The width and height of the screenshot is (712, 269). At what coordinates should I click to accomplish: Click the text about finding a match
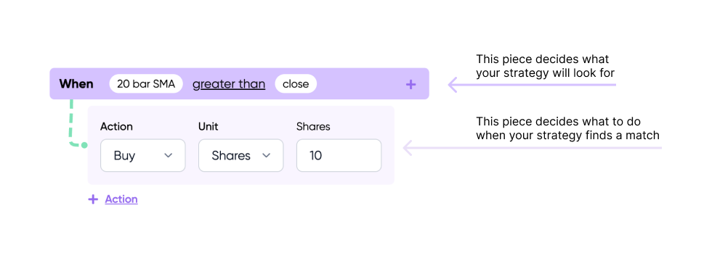(567, 128)
